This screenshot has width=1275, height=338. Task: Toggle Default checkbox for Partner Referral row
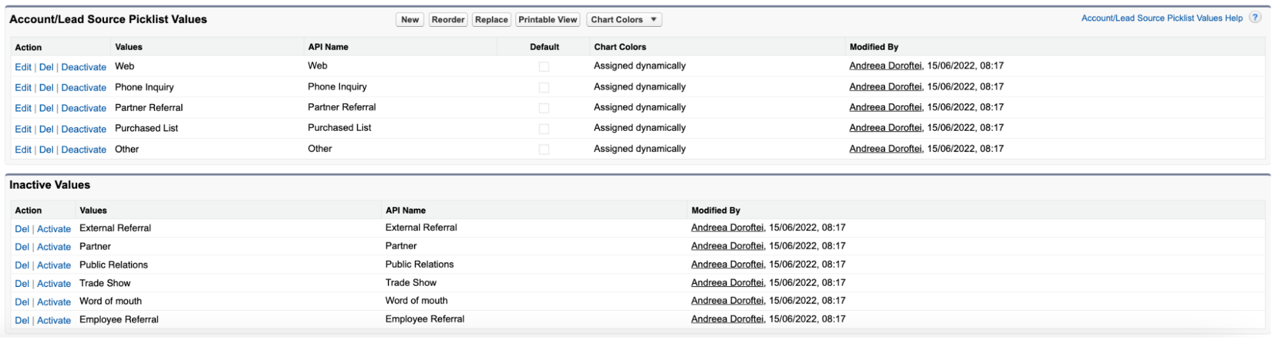coord(544,108)
